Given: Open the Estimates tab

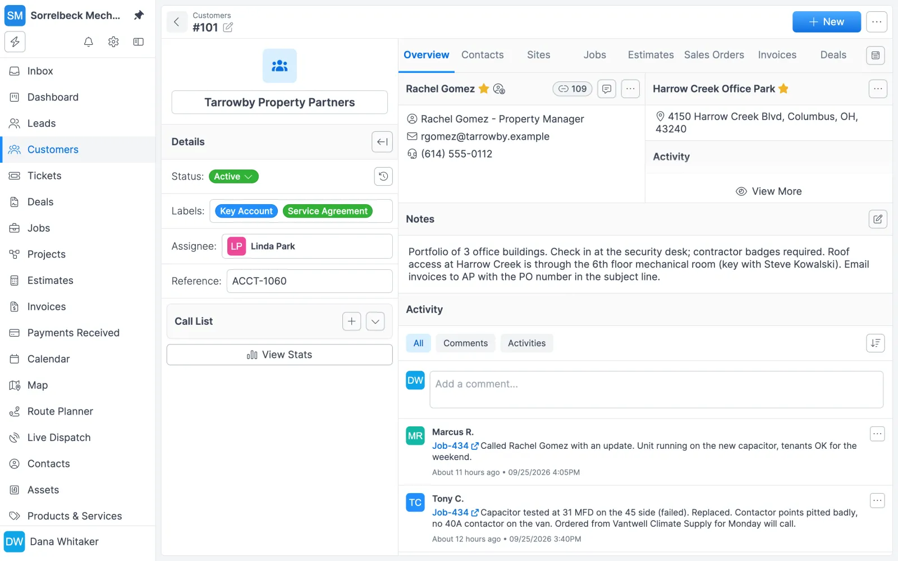Looking at the screenshot, I should point(651,55).
